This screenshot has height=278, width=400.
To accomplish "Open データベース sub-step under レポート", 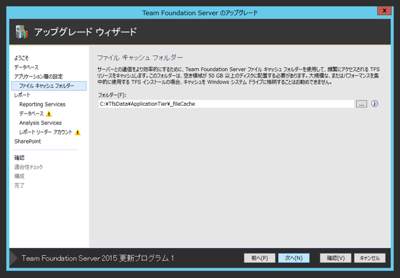I will pyautogui.click(x=31, y=113).
